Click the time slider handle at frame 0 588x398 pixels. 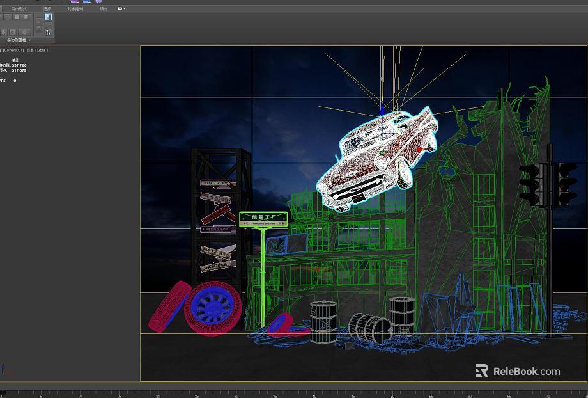pos(3,393)
